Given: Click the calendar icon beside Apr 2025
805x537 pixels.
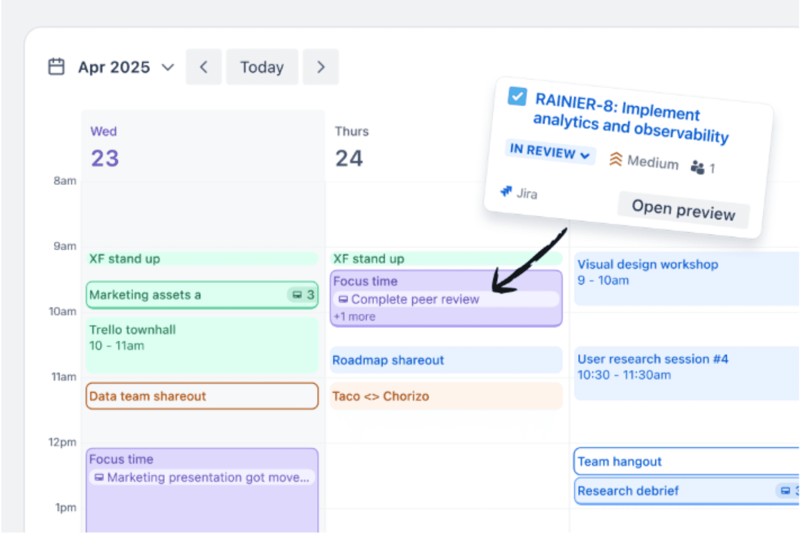Looking at the screenshot, I should click(x=57, y=67).
